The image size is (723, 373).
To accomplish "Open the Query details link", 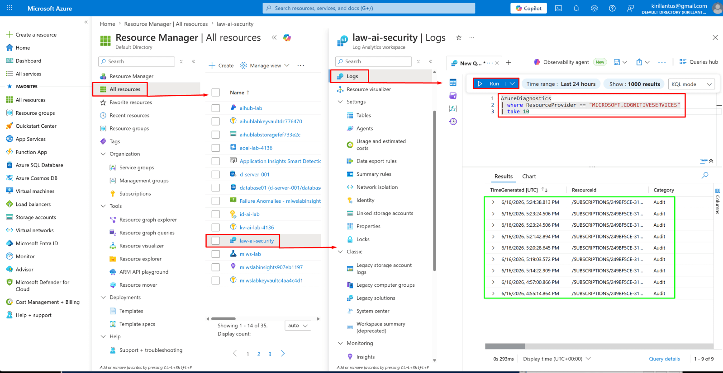I will (x=664, y=359).
